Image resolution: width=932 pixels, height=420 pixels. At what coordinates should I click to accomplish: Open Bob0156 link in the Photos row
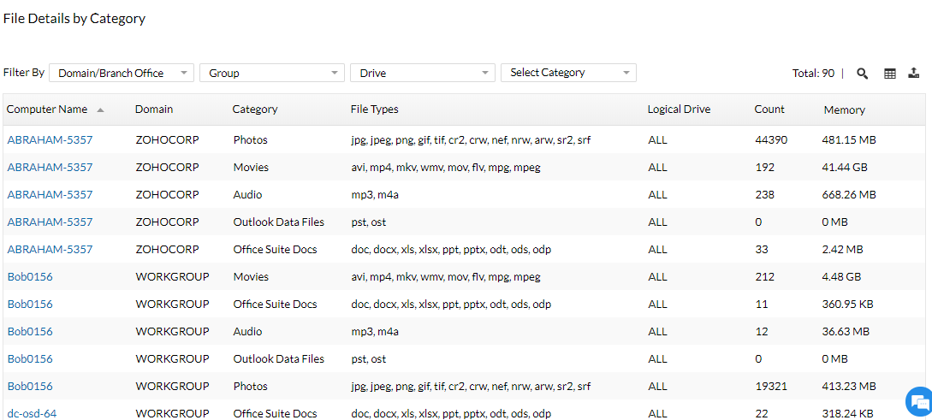pyautogui.click(x=30, y=386)
